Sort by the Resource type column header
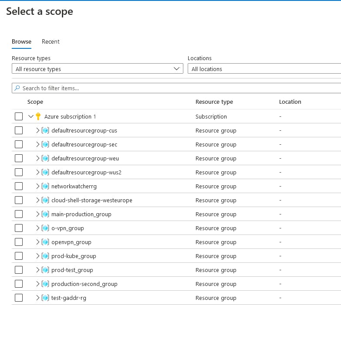 pos(214,102)
